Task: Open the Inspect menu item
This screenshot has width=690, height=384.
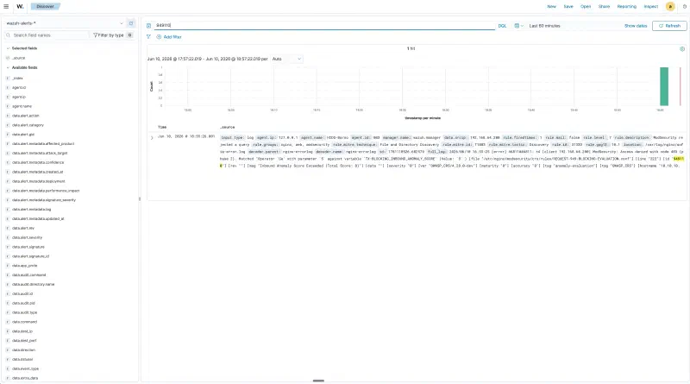Action: pos(651,7)
